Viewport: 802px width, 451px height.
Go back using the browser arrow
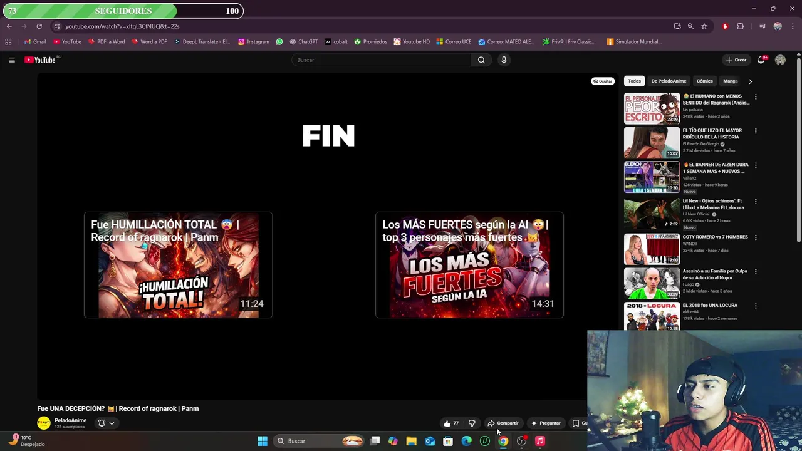point(9,26)
